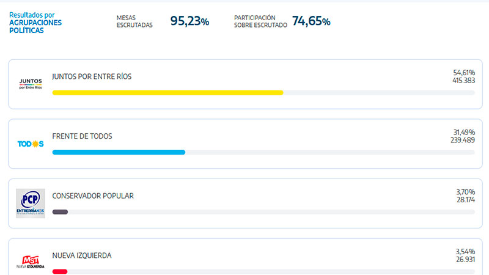This screenshot has height=275, width=489.
Task: Click the gray Conservador Popular bar
Action: click(x=60, y=212)
